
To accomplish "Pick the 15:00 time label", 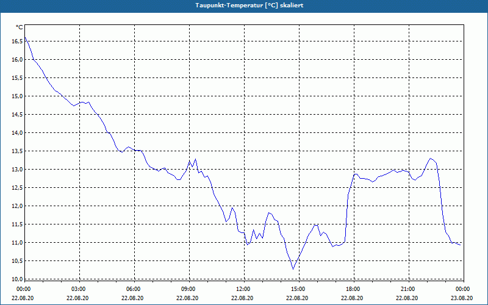I will 298,289.
